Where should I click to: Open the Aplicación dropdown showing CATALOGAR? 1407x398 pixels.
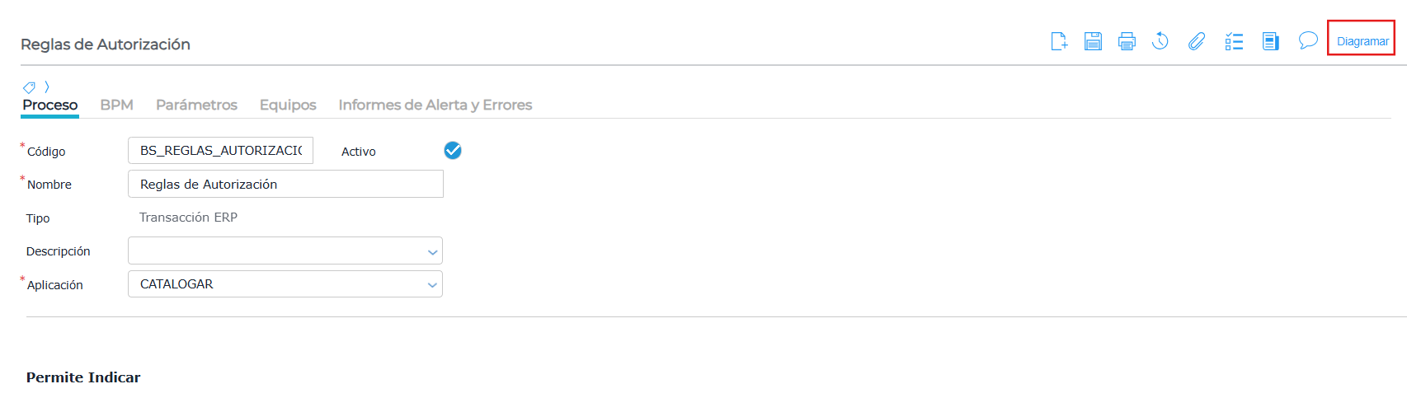tap(285, 284)
